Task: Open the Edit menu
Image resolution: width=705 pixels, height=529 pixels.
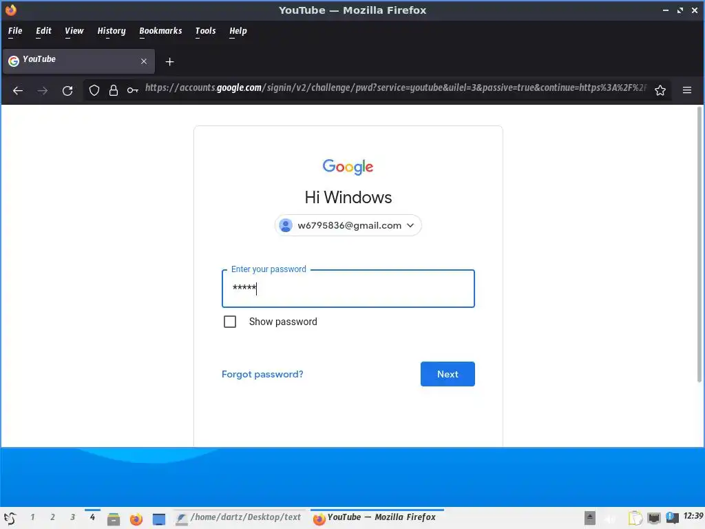Action: (x=43, y=30)
